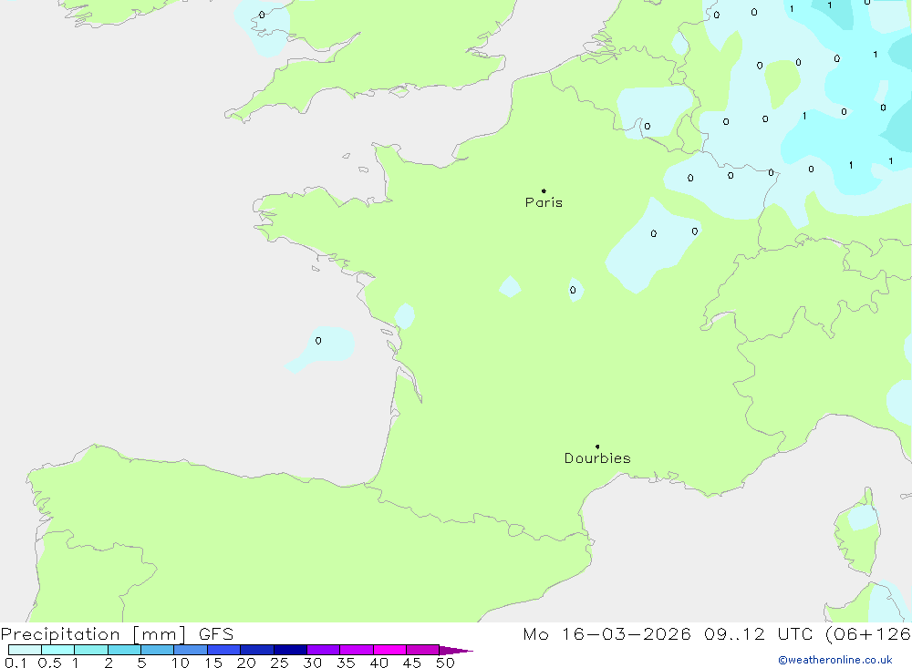Select the 2–5 mm legend swatch

click(124, 650)
